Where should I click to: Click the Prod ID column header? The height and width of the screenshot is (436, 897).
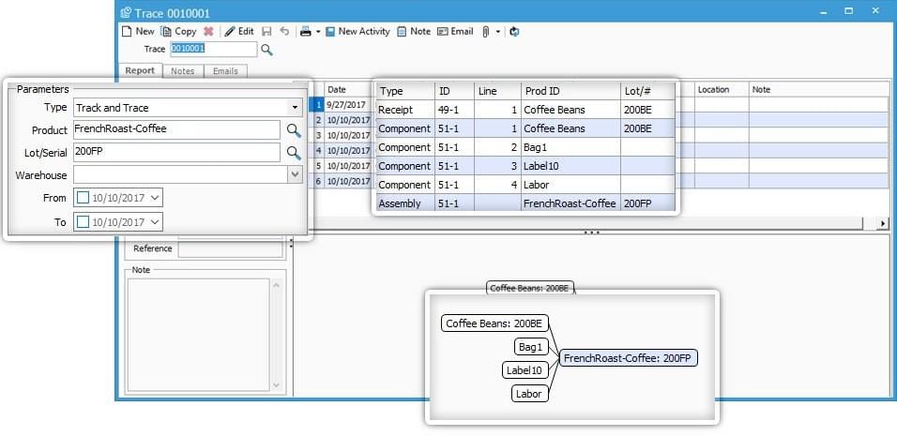click(570, 91)
